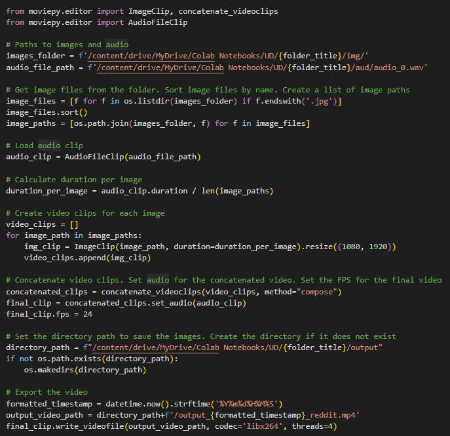
Task: Click '_reddit.mp4' in the output filename string
Action: [331, 416]
